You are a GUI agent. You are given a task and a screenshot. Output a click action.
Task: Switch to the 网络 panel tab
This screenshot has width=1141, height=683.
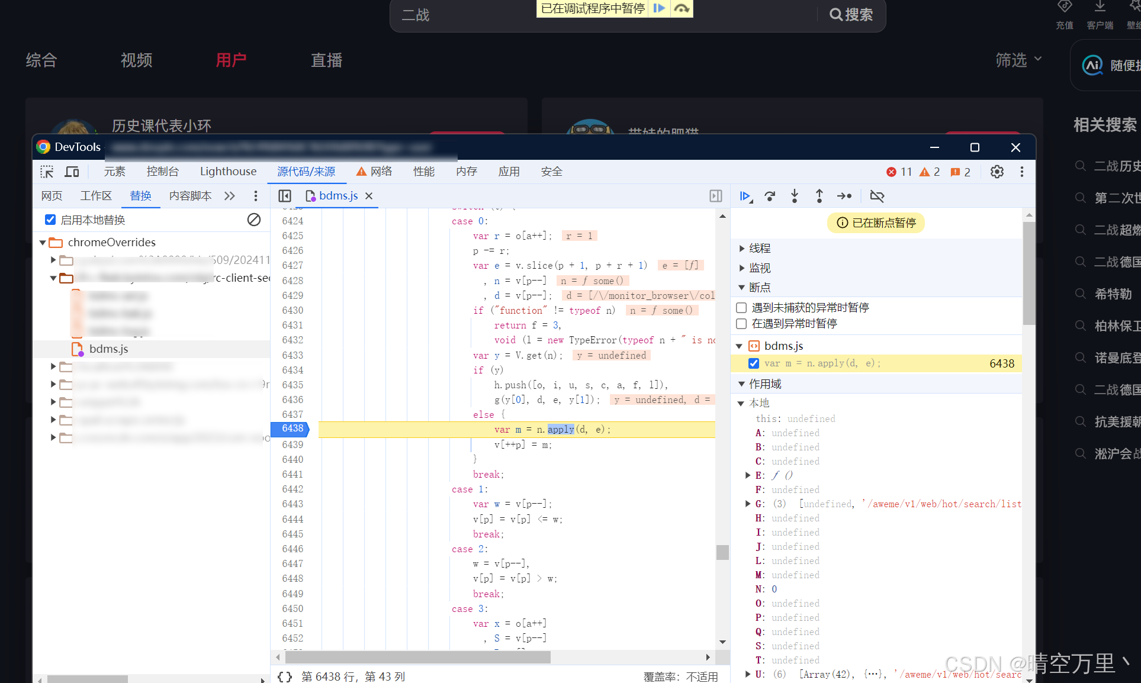click(x=381, y=172)
